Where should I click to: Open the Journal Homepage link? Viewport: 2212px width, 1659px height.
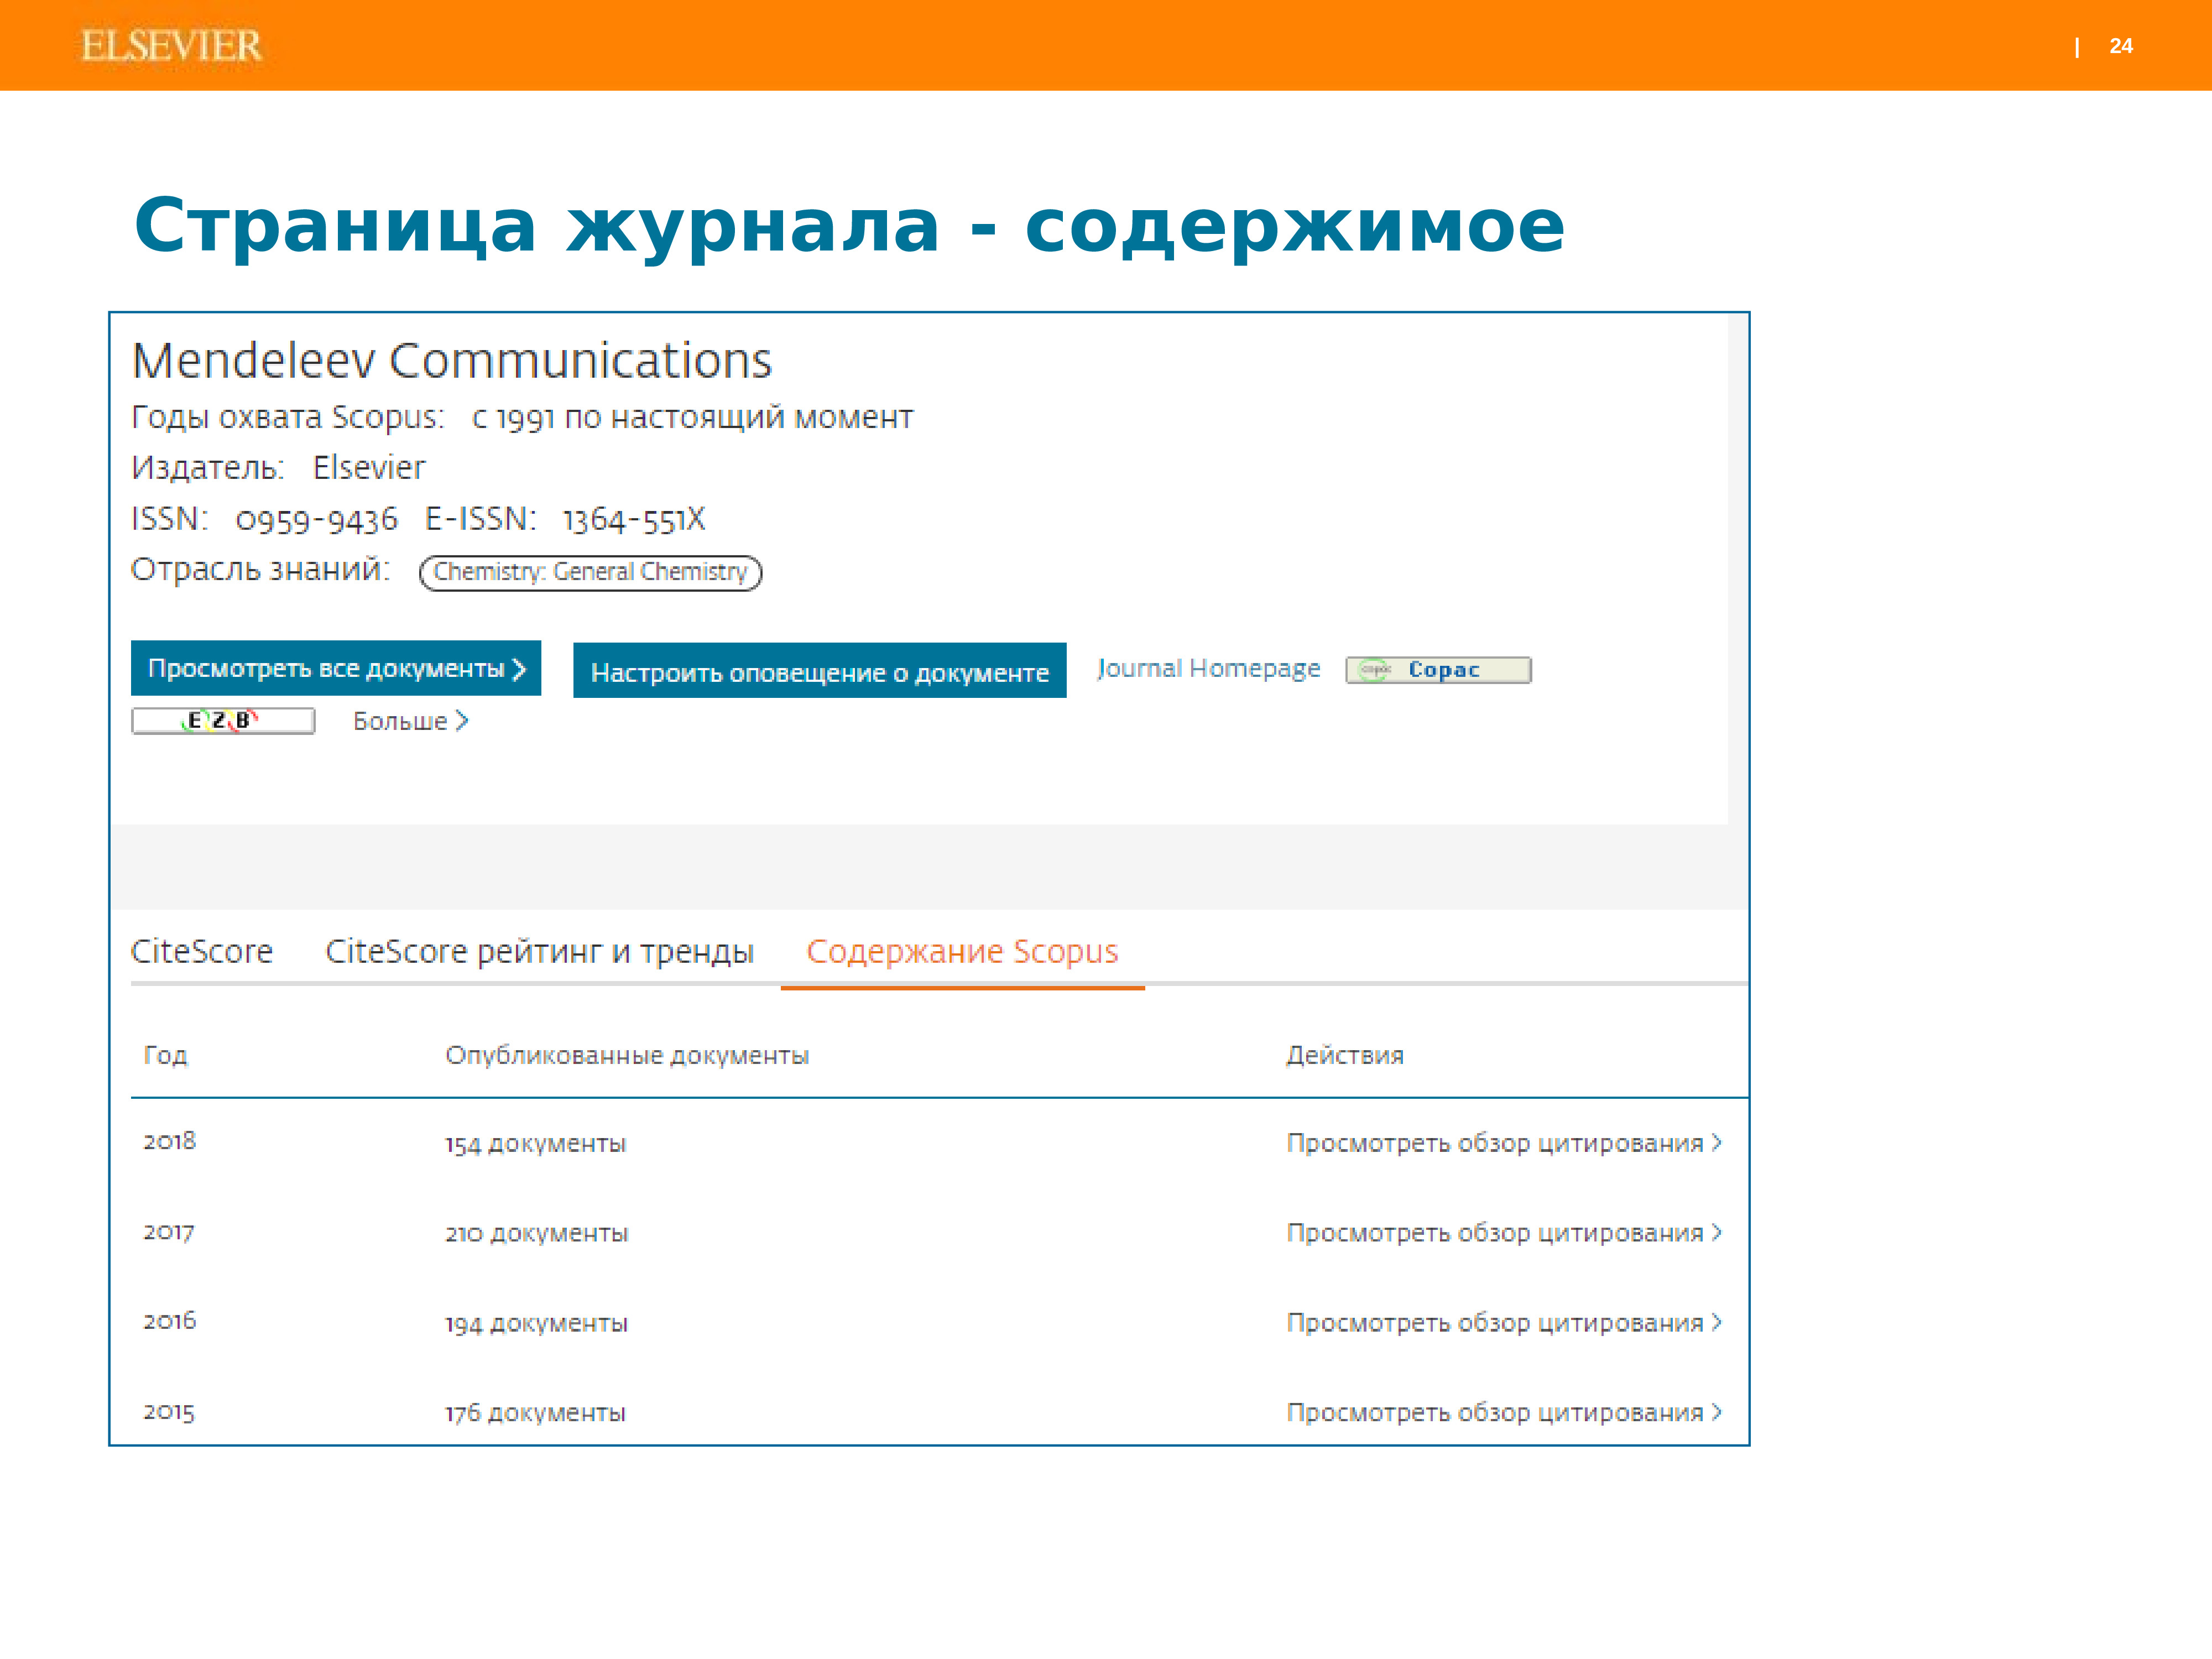pyautogui.click(x=1208, y=668)
